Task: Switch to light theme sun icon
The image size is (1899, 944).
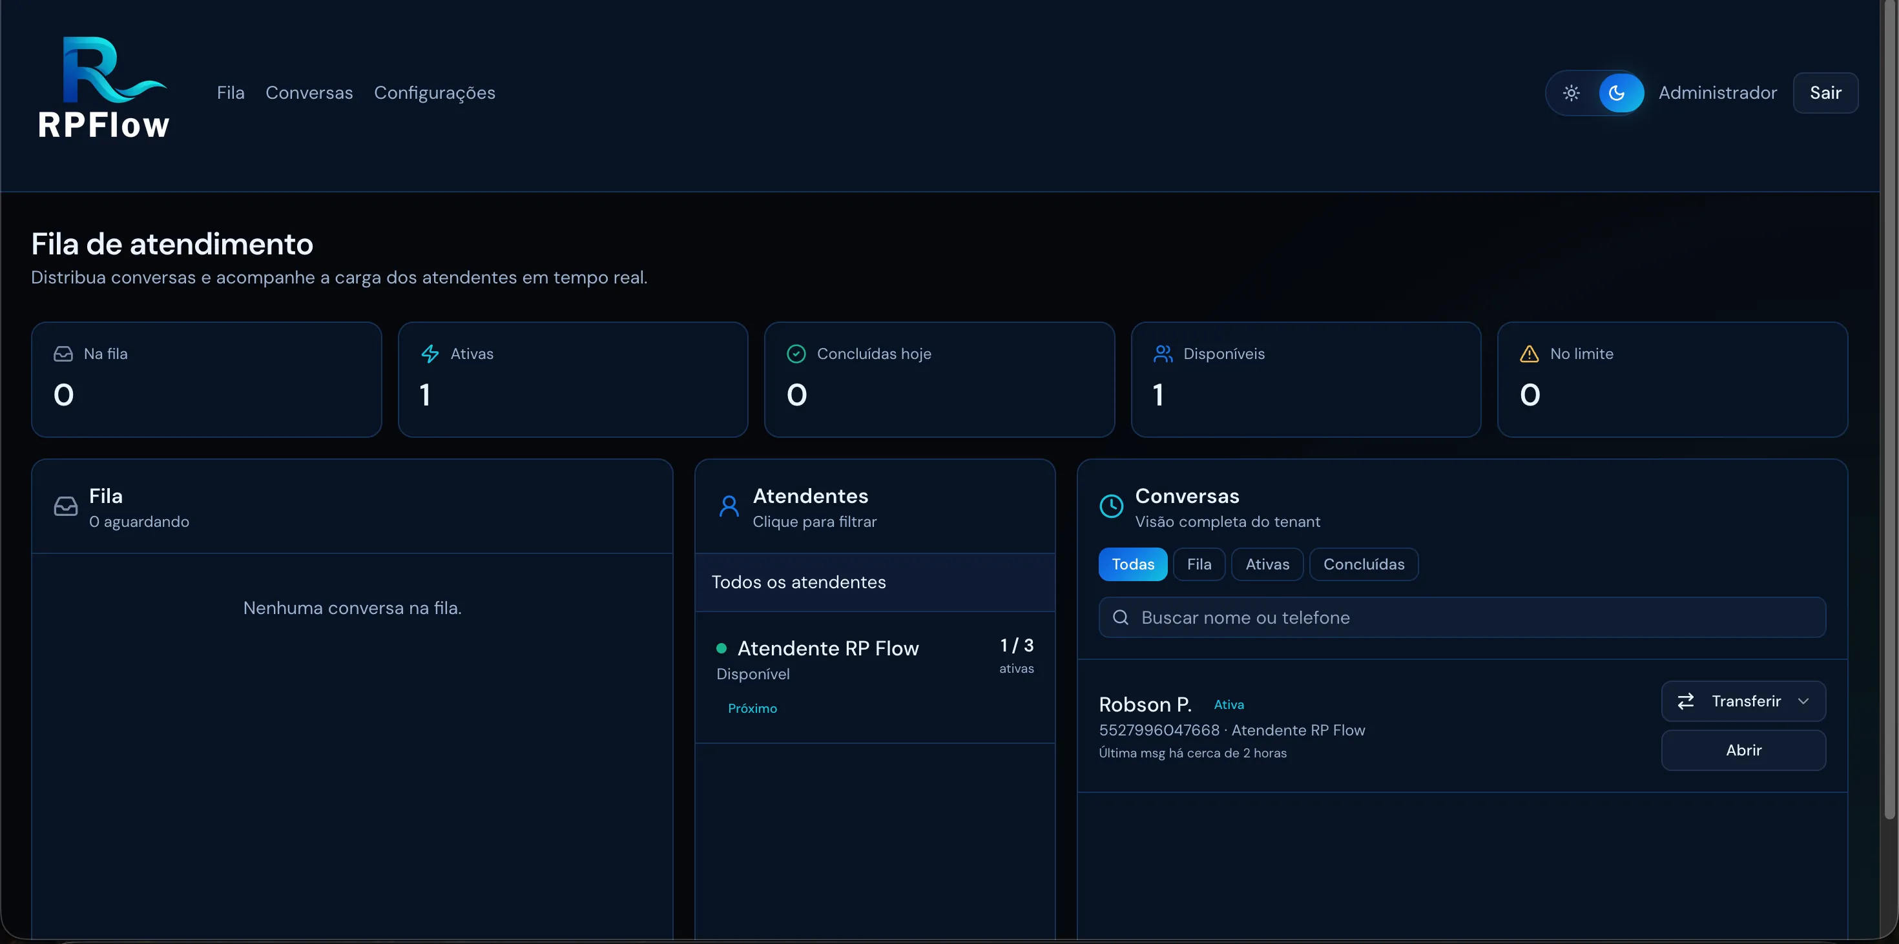Action: (x=1571, y=93)
